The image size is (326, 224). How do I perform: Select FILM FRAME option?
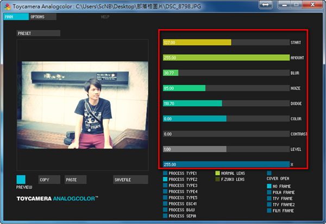click(x=269, y=210)
